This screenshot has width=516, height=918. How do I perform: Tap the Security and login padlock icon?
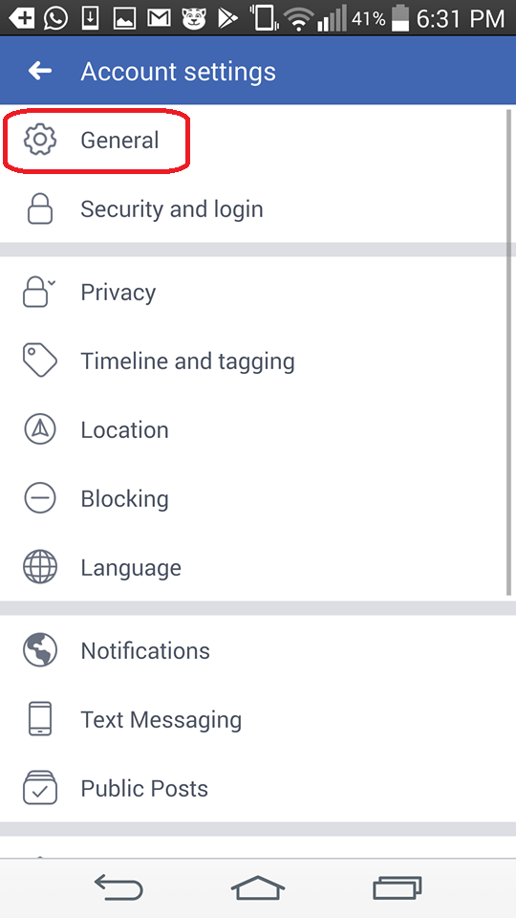coord(40,209)
